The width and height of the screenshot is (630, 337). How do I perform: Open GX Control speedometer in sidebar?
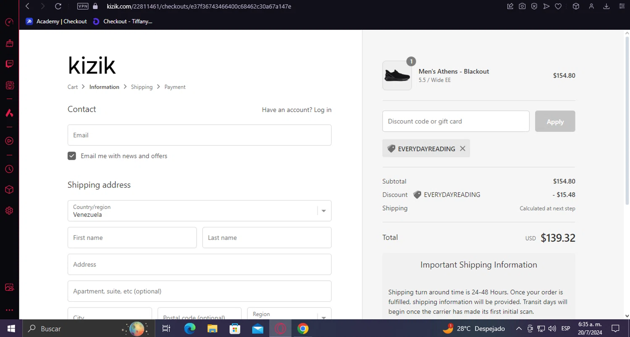[9, 22]
